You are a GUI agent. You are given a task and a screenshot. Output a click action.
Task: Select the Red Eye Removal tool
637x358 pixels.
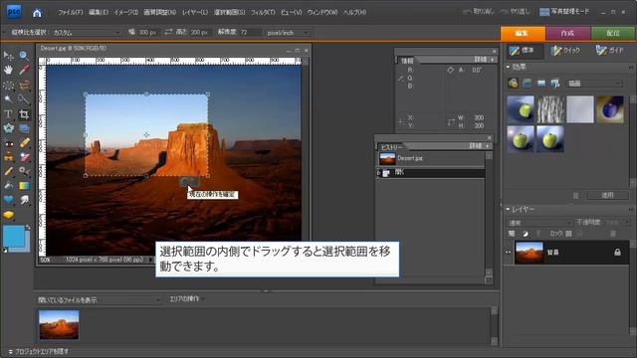tap(8, 143)
